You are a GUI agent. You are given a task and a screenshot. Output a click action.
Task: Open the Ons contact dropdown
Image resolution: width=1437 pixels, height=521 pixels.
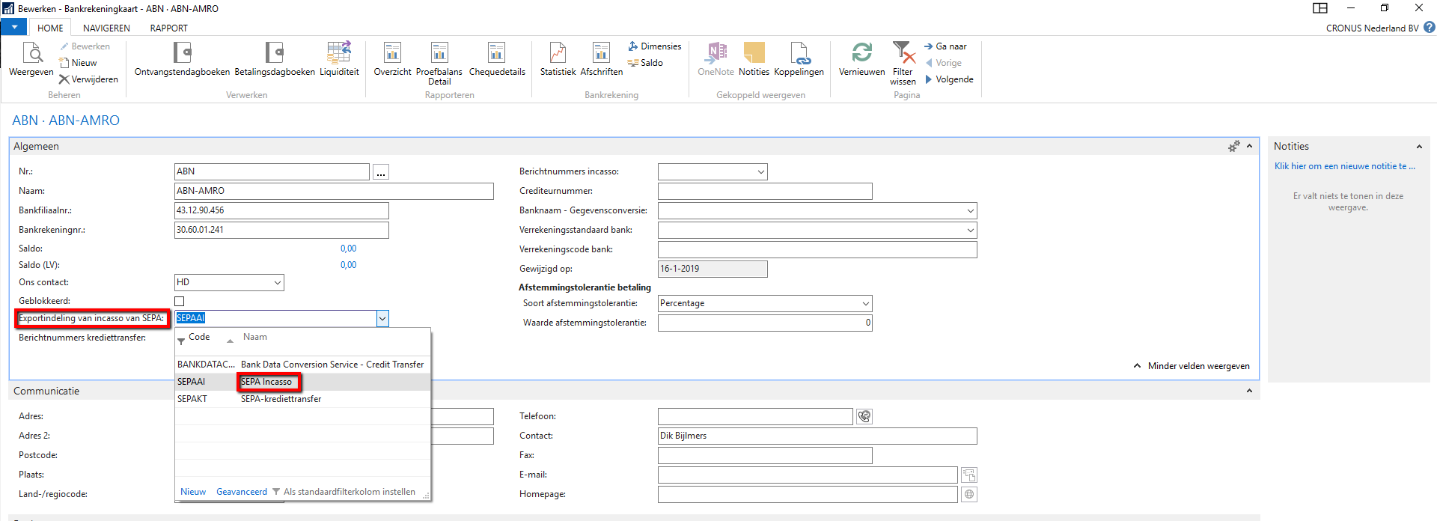tap(278, 282)
